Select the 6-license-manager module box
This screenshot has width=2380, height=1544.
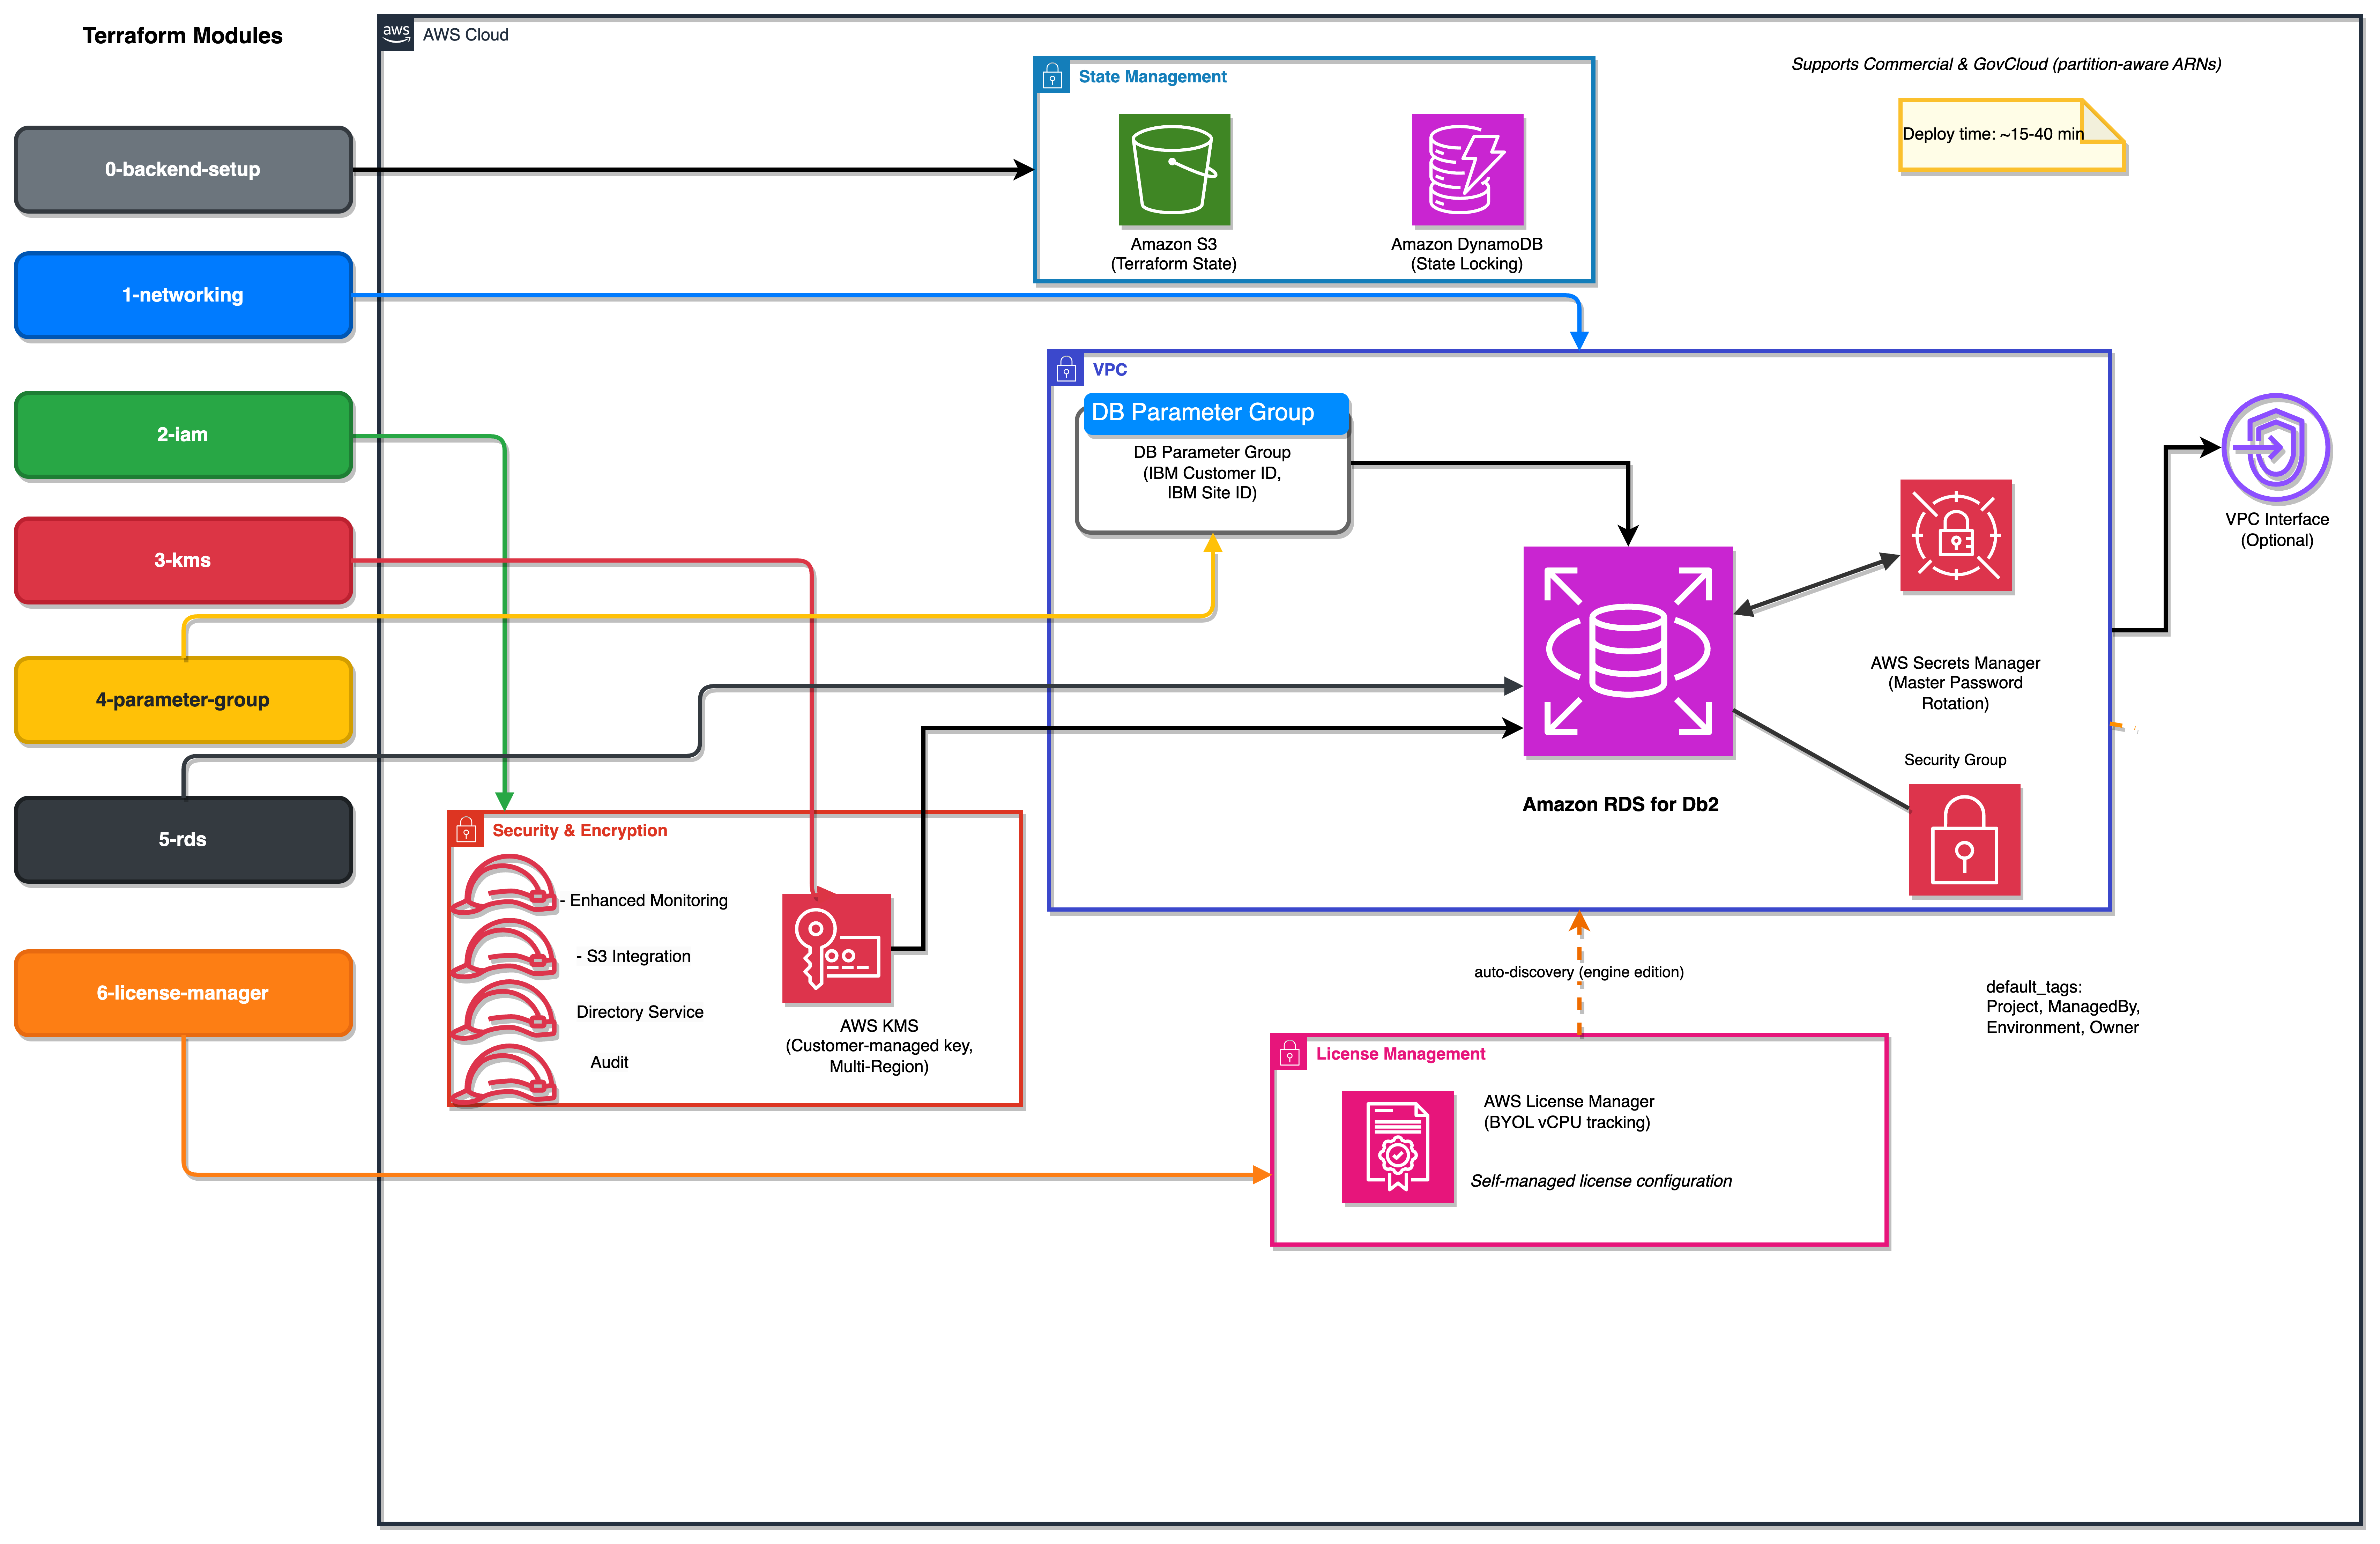coord(183,993)
